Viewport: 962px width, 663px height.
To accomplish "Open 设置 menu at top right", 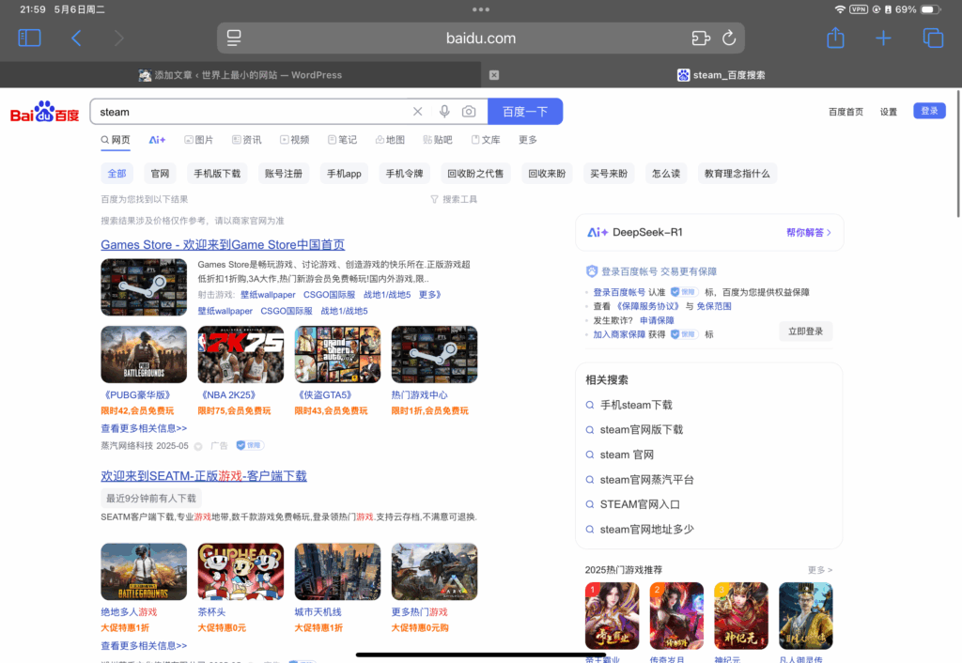I will pyautogui.click(x=889, y=112).
